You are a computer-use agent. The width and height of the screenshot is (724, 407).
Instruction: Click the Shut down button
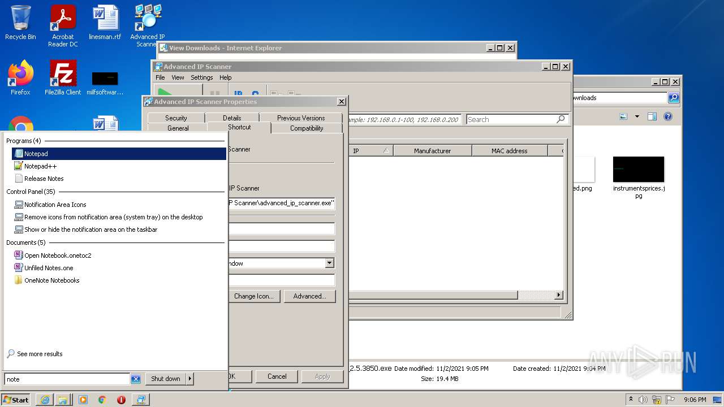(x=165, y=379)
